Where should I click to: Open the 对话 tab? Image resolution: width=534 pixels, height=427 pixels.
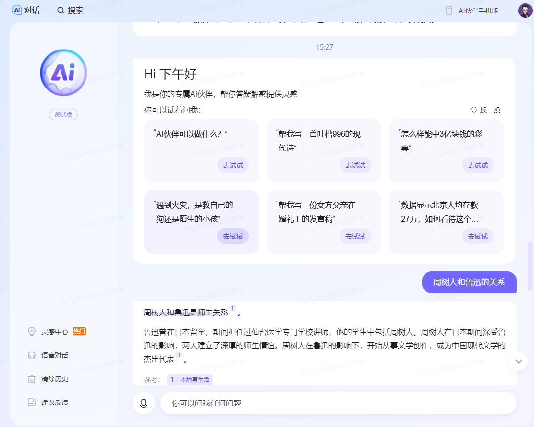pyautogui.click(x=32, y=10)
